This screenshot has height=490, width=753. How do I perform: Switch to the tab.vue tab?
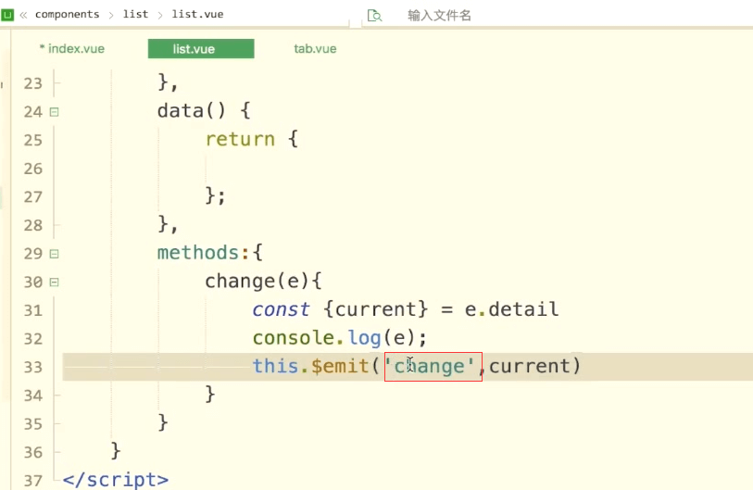[315, 49]
